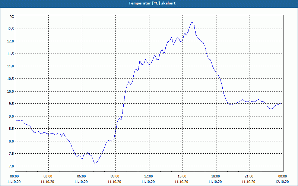Image resolution: width=298 pixels, height=186 pixels.
Task: Select the 11,5 y-axis label
Action: 11,54
